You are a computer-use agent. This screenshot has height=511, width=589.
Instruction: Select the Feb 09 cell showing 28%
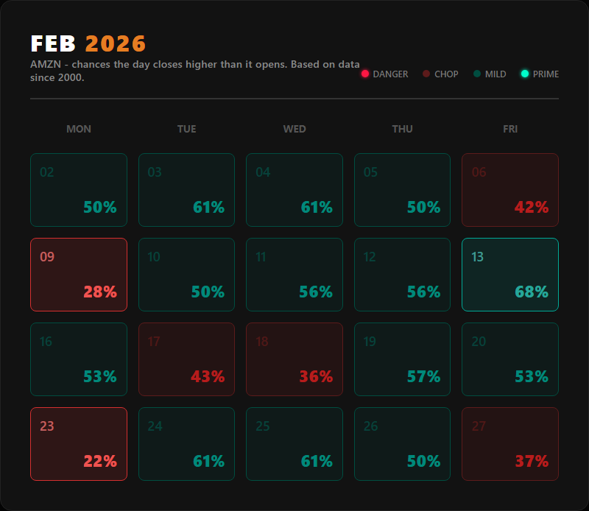(79, 275)
